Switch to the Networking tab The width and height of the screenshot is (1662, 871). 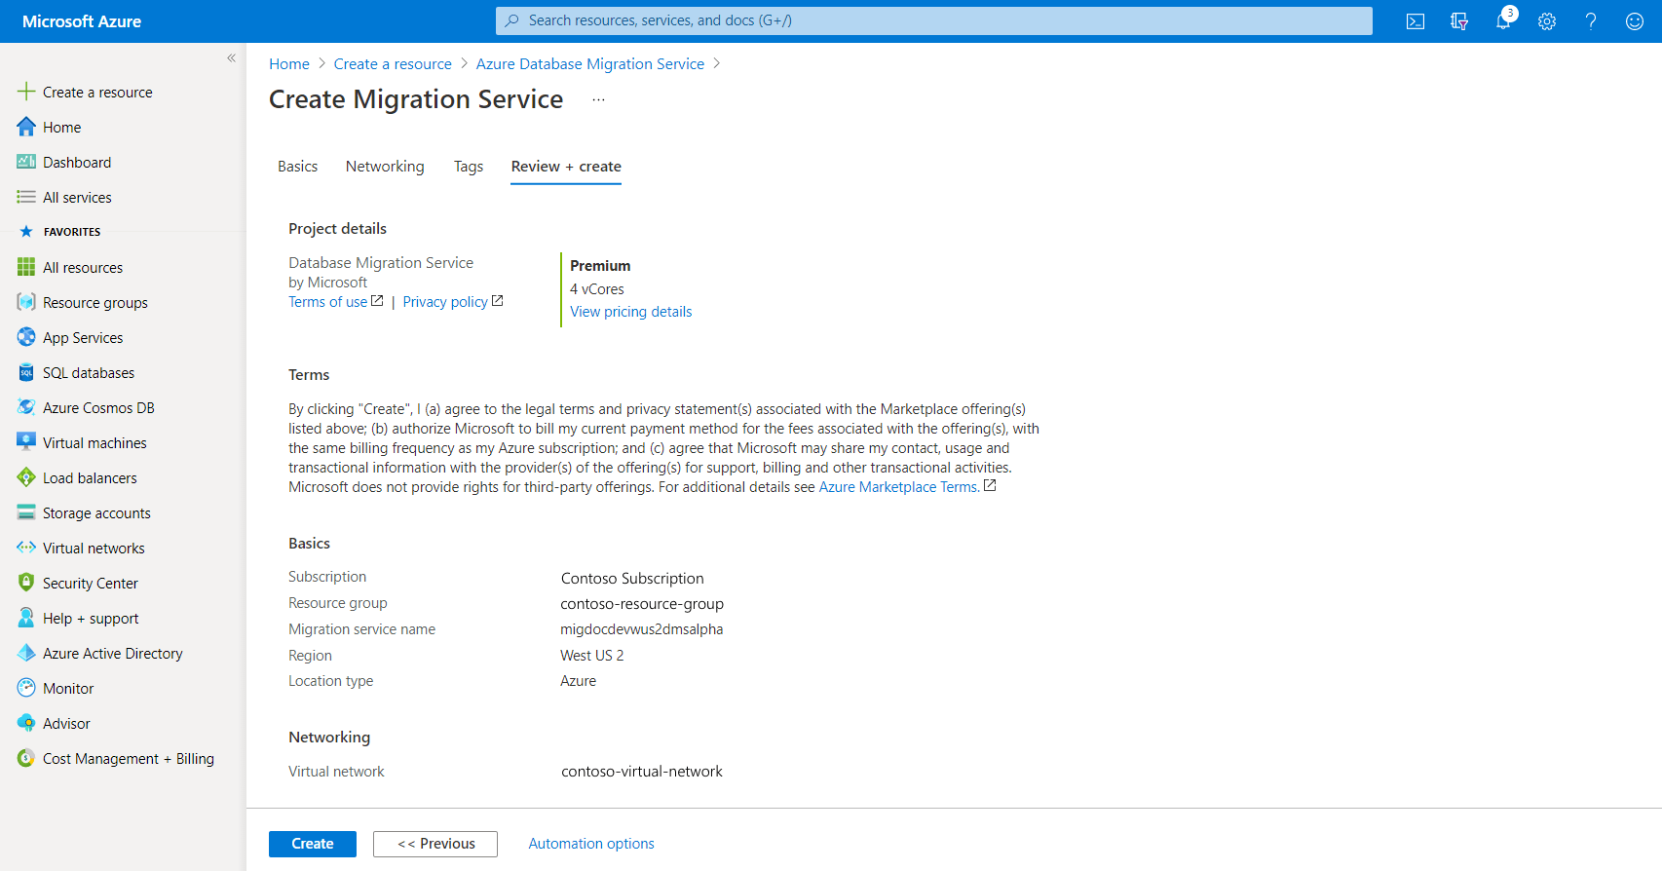tap(385, 167)
